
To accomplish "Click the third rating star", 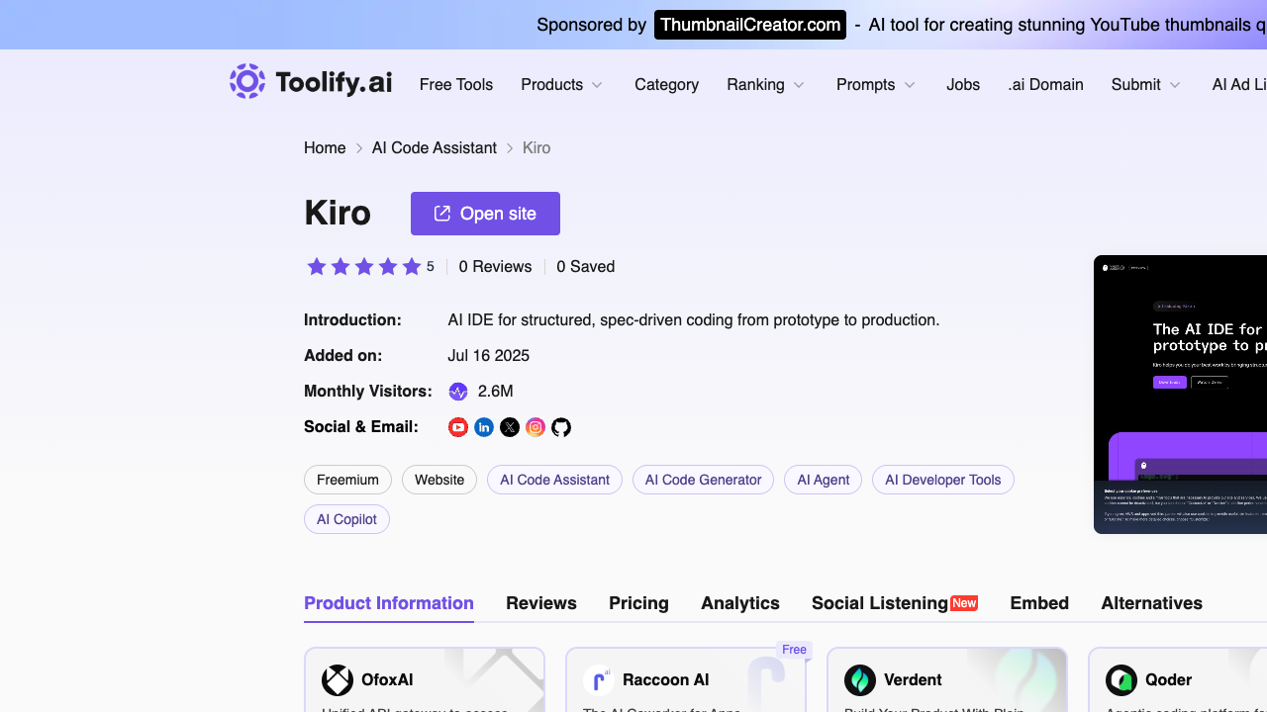I will click(x=364, y=266).
